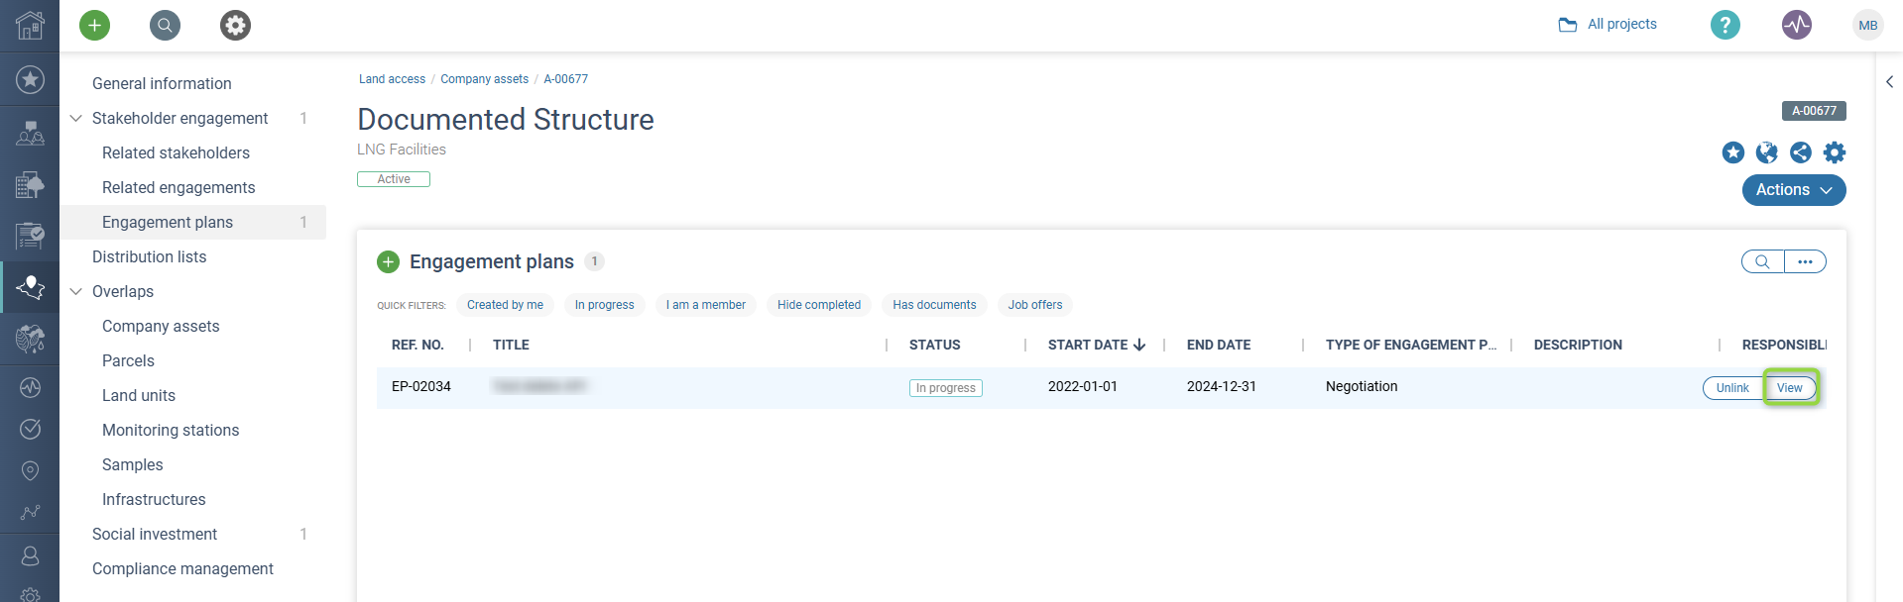Collapse the Overlaps tree section
1903x602 pixels.
click(x=75, y=291)
